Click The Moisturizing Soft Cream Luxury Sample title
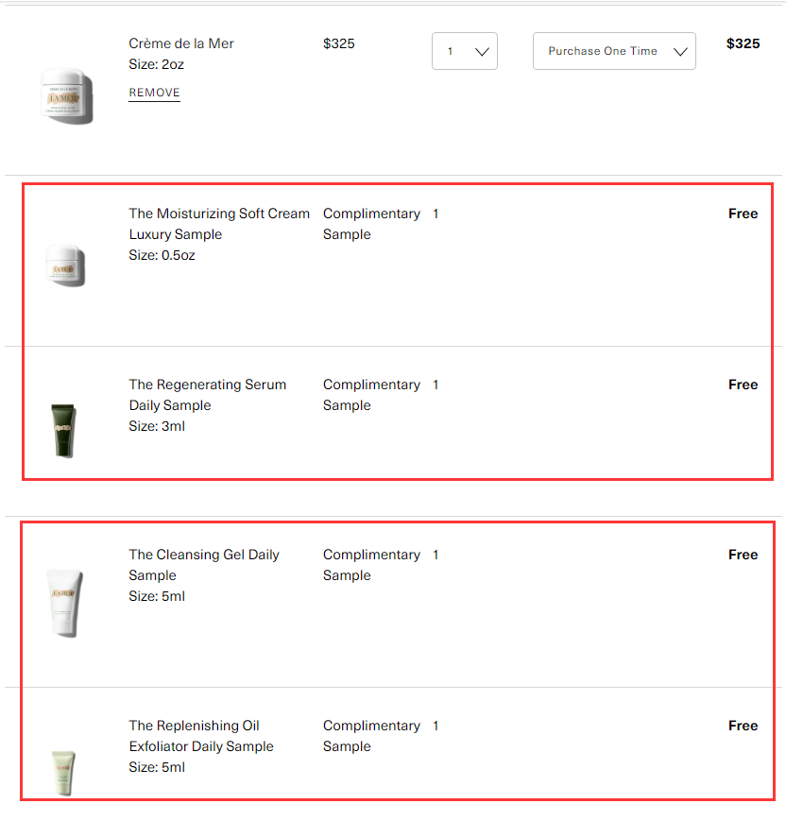 tap(219, 224)
